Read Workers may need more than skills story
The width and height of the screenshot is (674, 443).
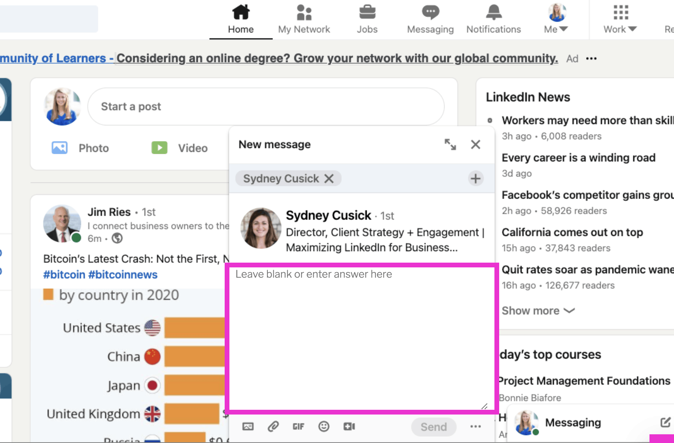(x=587, y=120)
